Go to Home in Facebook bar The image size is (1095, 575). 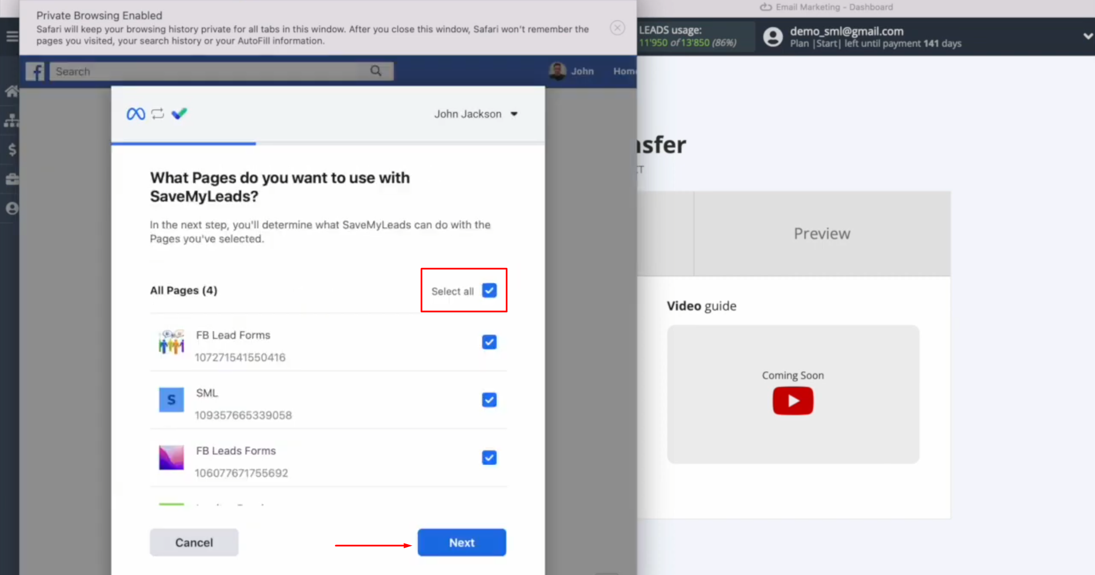624,71
